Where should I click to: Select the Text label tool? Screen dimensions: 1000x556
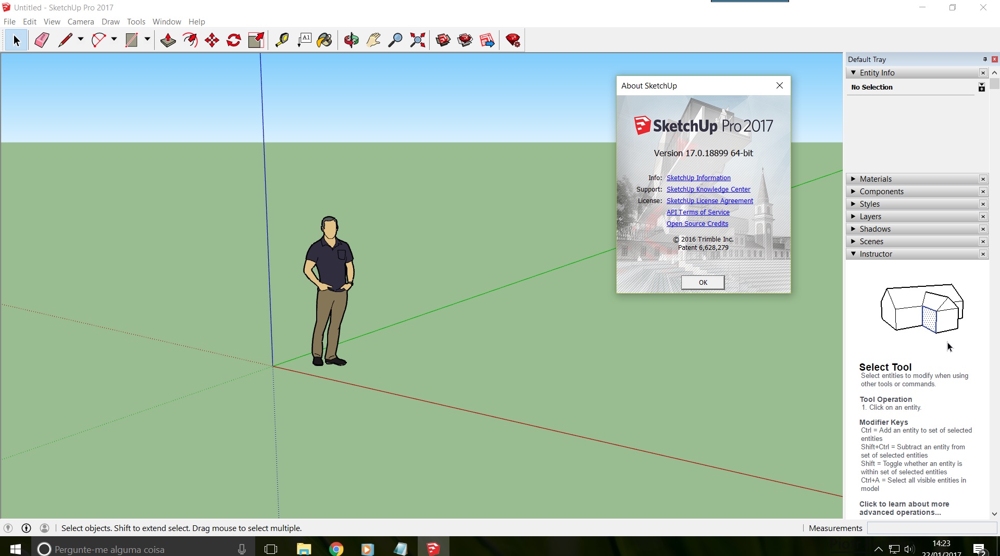304,40
